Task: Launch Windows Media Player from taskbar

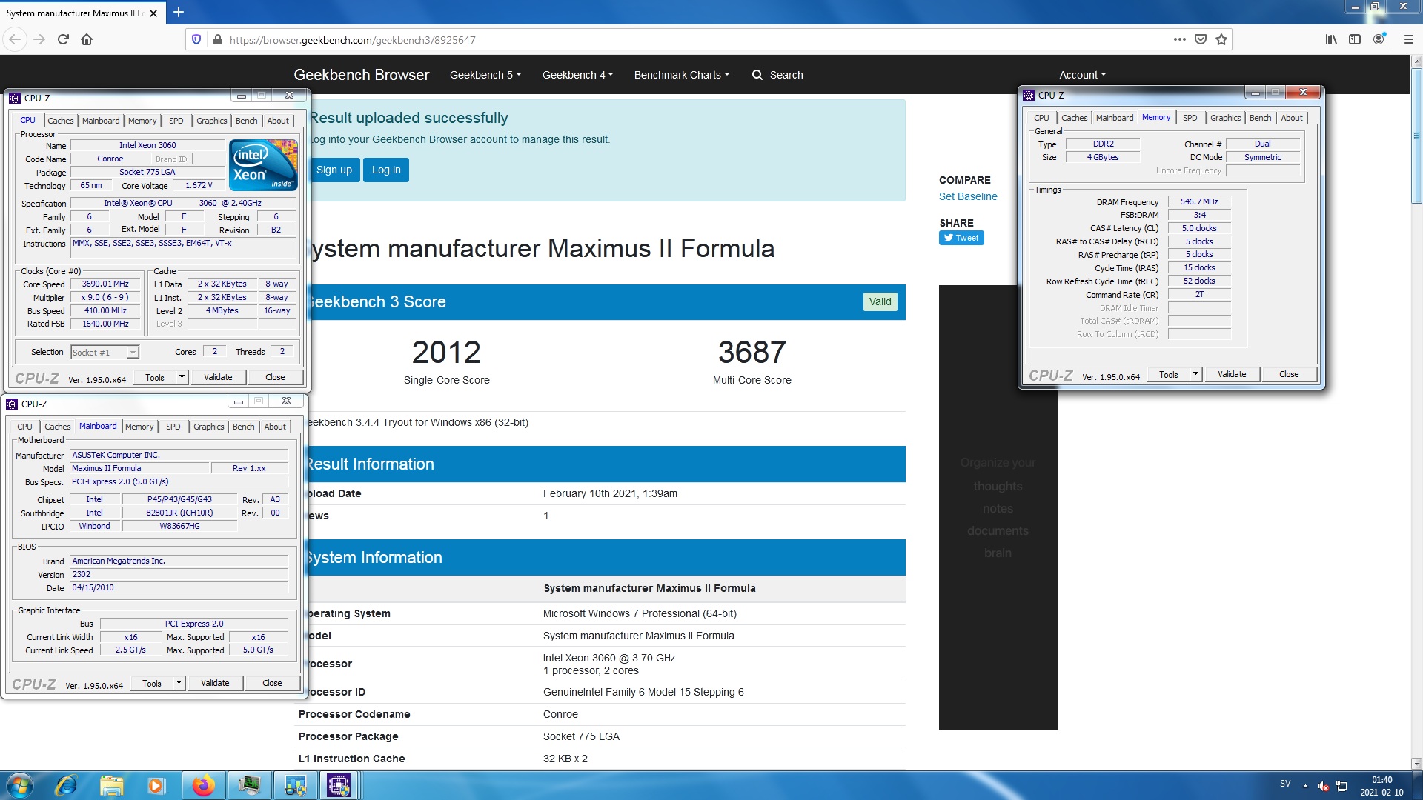Action: point(156,785)
